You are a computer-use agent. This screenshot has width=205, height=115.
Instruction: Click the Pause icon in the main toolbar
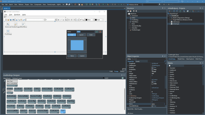113,5
